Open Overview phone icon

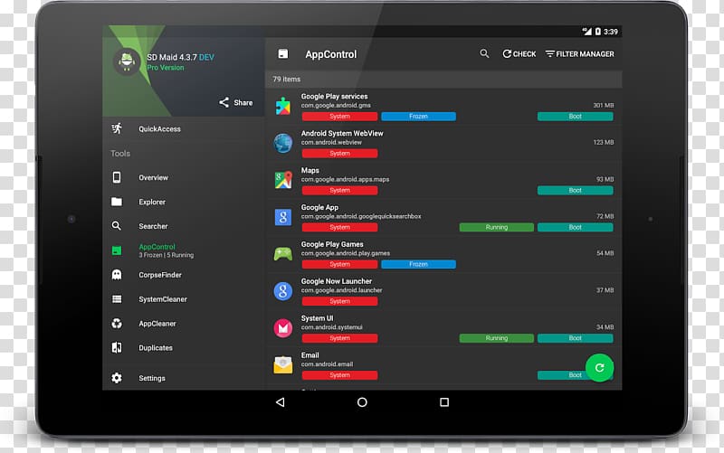pos(117,177)
